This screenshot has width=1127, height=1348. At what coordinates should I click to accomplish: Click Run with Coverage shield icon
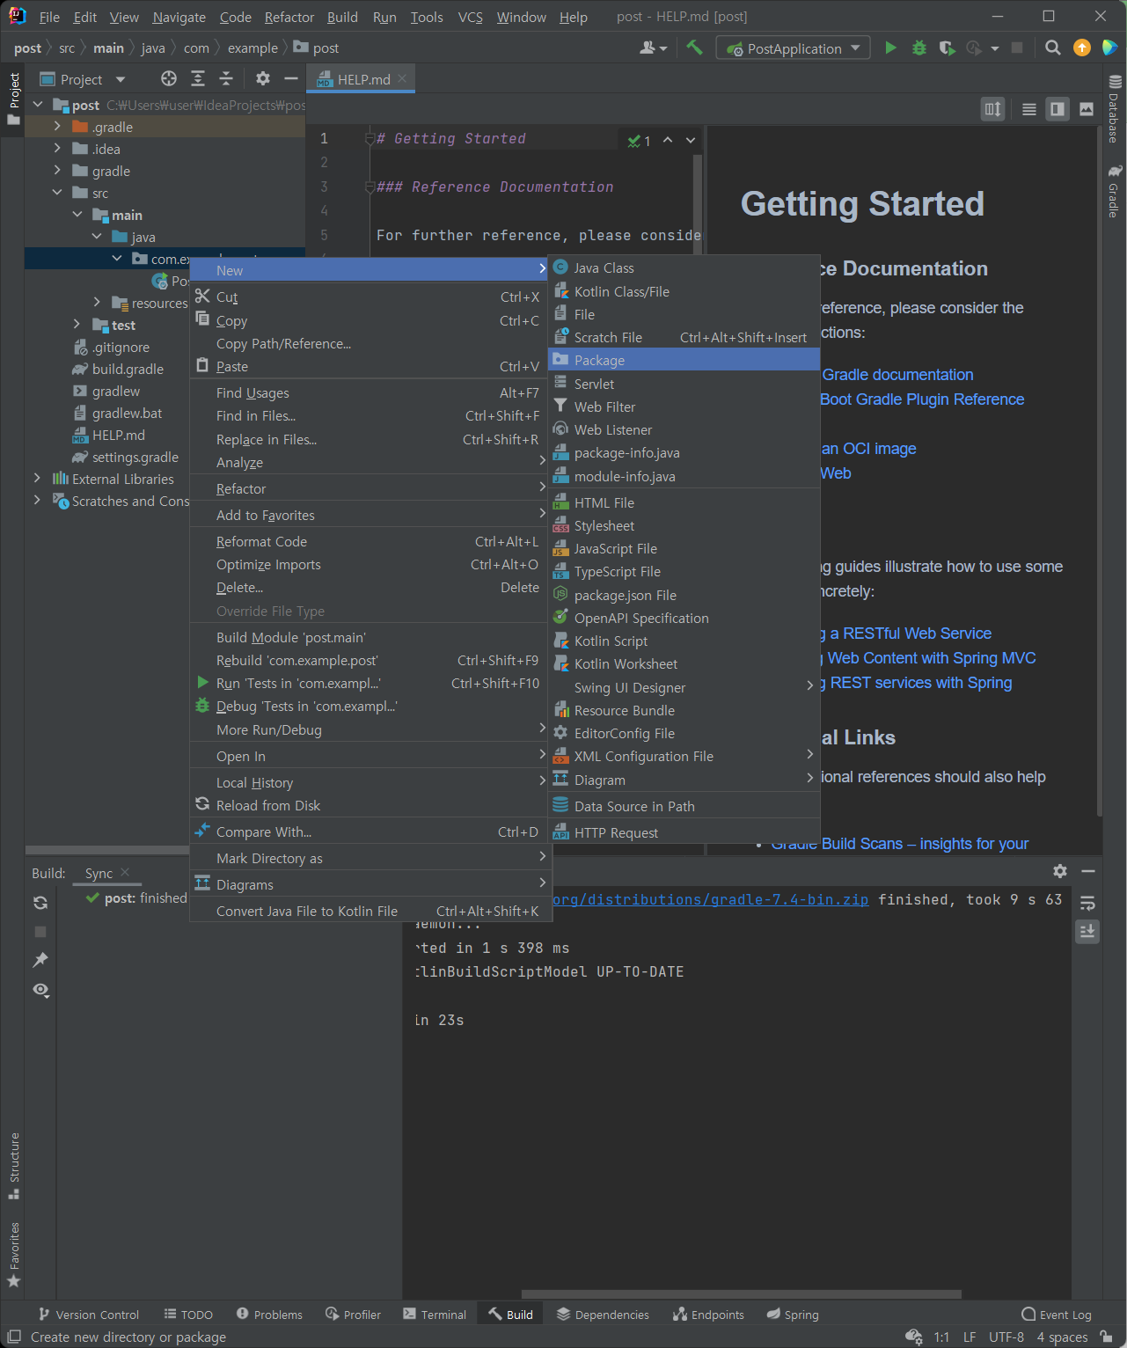(947, 48)
